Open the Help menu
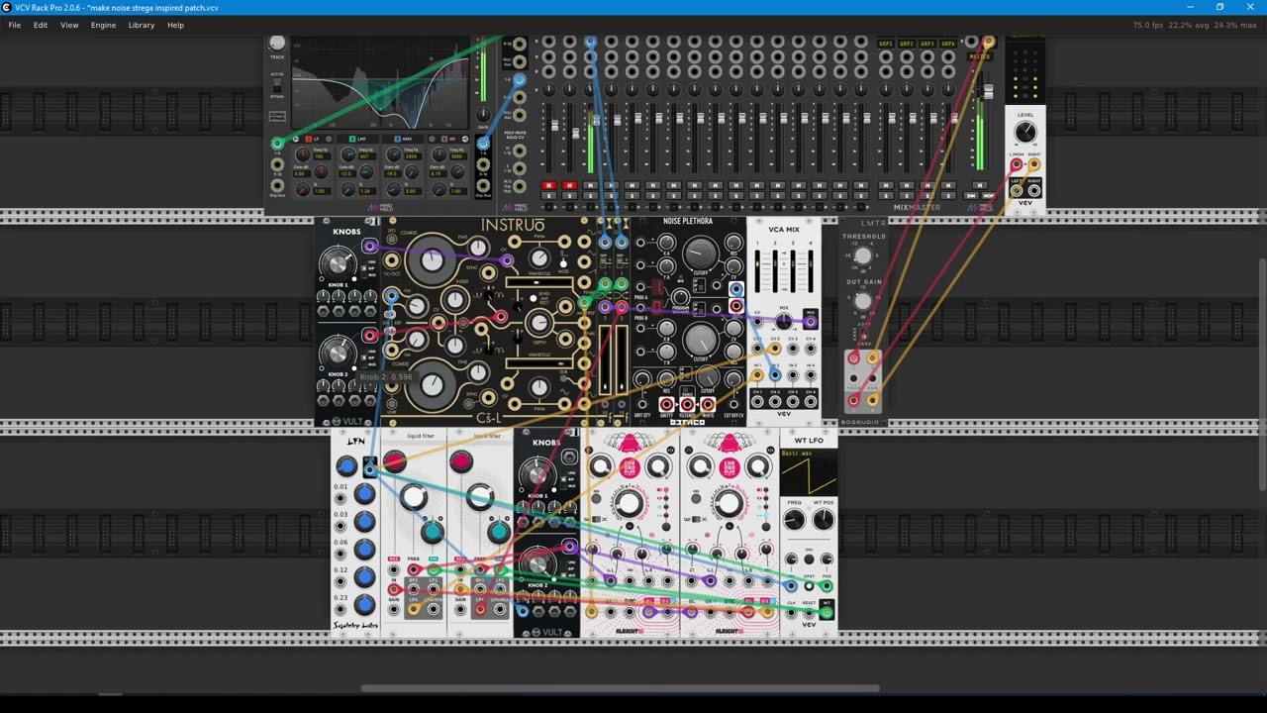Image resolution: width=1267 pixels, height=713 pixels. coord(175,25)
